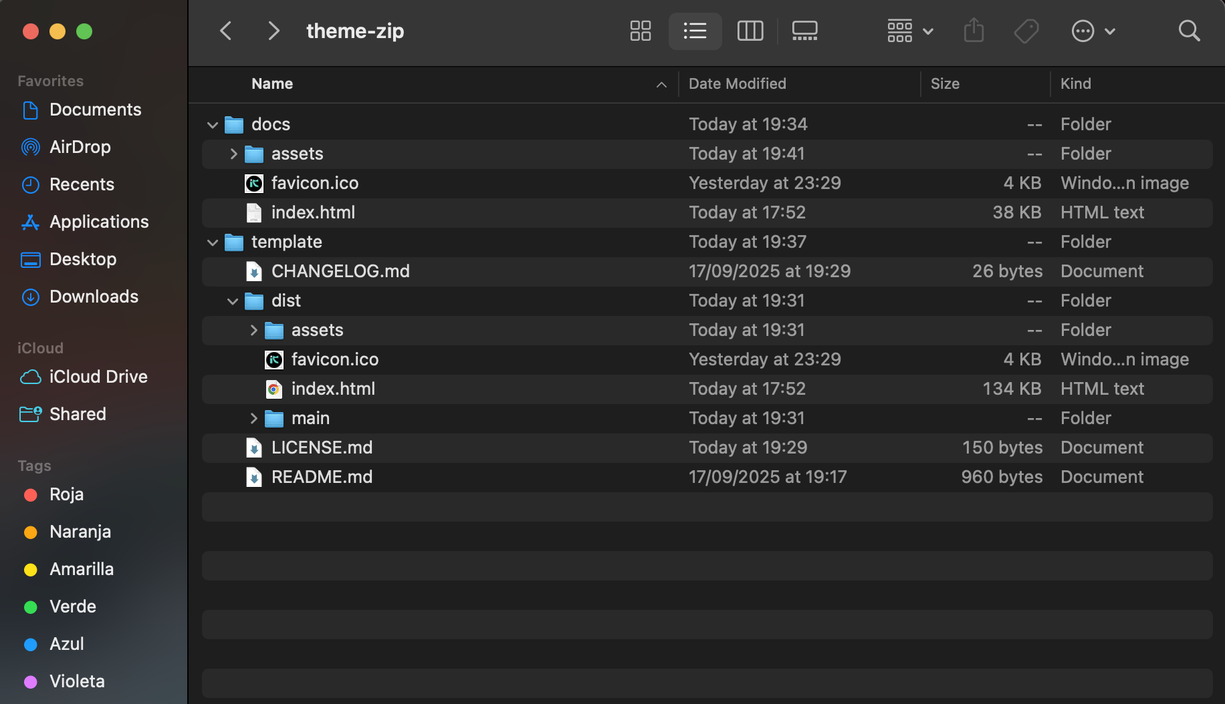The width and height of the screenshot is (1225, 704).
Task: Collapse the template folder
Action: pyautogui.click(x=213, y=242)
